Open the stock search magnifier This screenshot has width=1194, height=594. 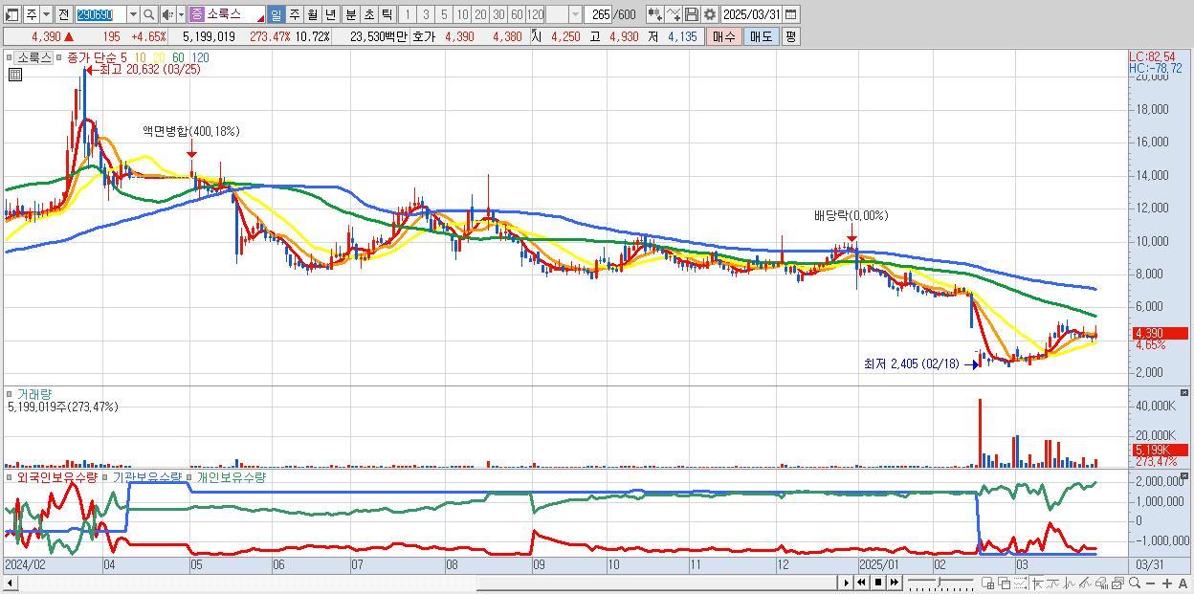click(x=149, y=14)
